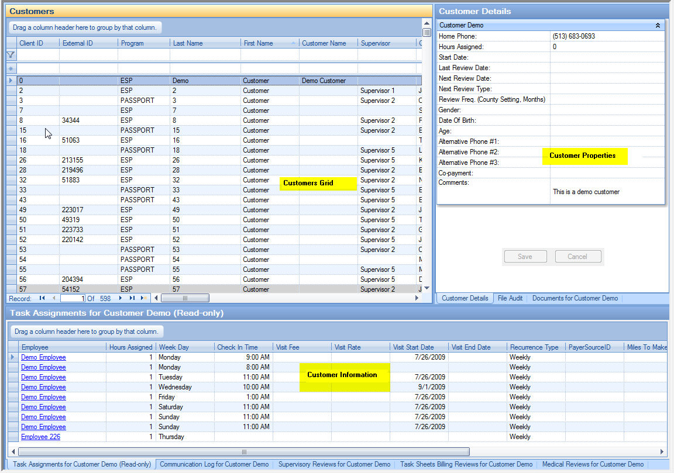The image size is (674, 473).
Task: Jump to last record in Customers navigator
Action: (x=132, y=298)
